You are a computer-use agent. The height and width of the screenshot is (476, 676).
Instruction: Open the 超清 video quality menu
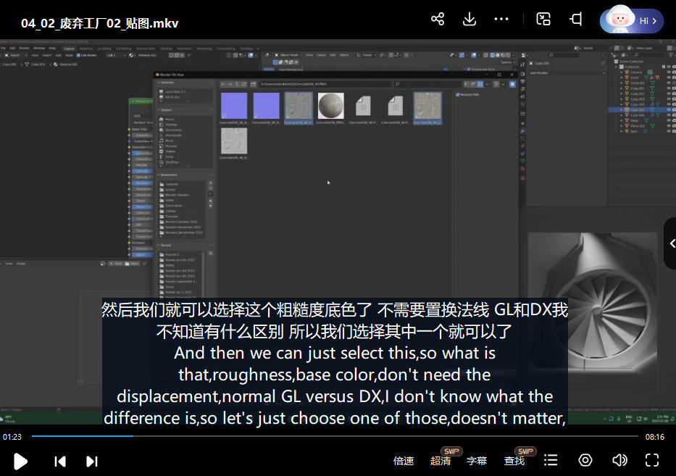click(x=441, y=461)
